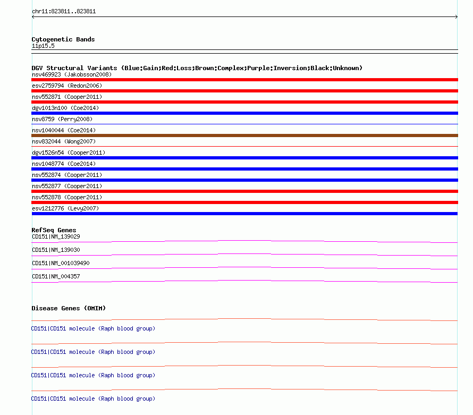Click the thin red line under nsv832044
The width and height of the screenshot is (473, 415).
point(244,146)
